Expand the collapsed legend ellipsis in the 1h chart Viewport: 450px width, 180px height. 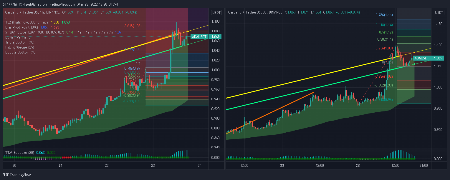point(7,18)
